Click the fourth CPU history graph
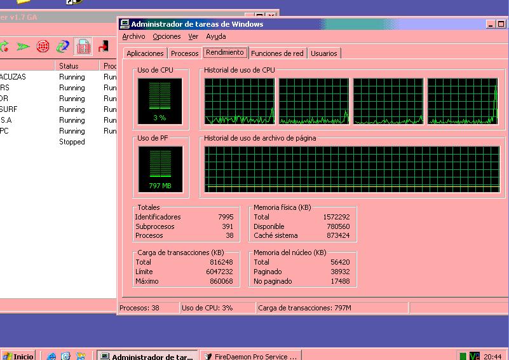 point(463,101)
